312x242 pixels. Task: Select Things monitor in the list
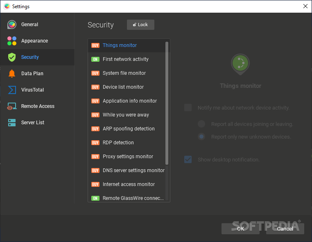(x=127, y=45)
